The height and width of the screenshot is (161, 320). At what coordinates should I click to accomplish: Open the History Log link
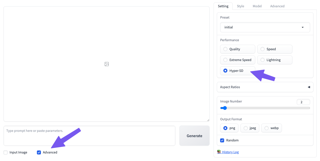230,152
